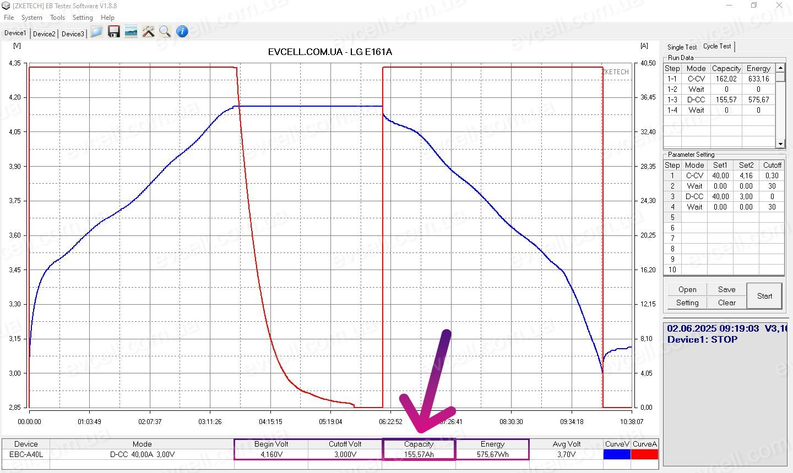Viewport: 793px width, 473px height.
Task: Click the 40,00 Set1 value in step 3
Action: 720,196
